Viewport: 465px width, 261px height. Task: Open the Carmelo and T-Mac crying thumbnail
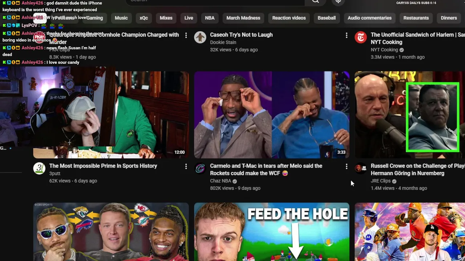[x=272, y=115]
